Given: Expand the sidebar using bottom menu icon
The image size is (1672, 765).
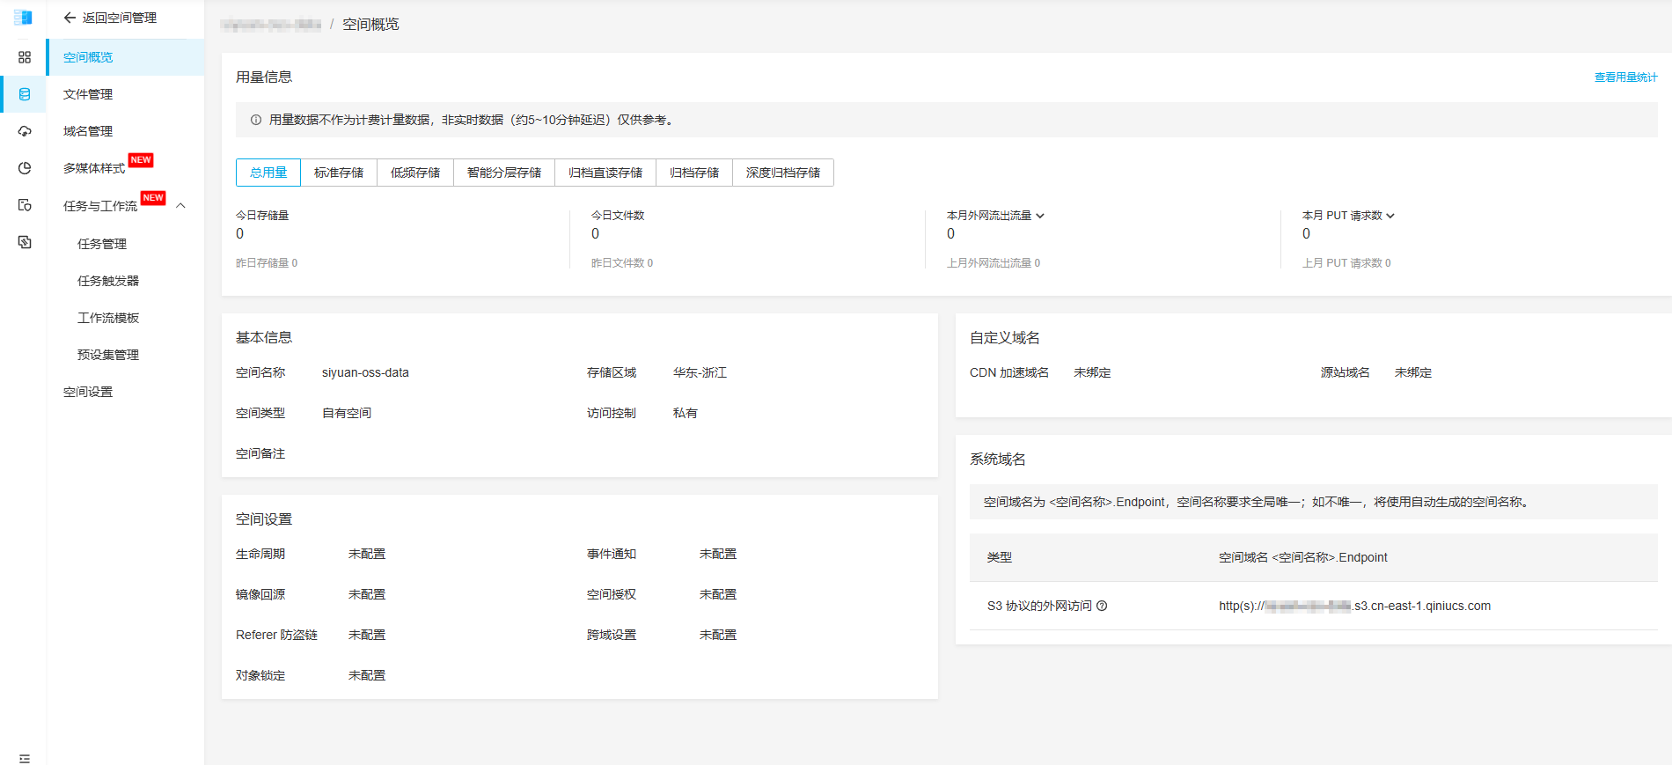Looking at the screenshot, I should click(x=24, y=758).
